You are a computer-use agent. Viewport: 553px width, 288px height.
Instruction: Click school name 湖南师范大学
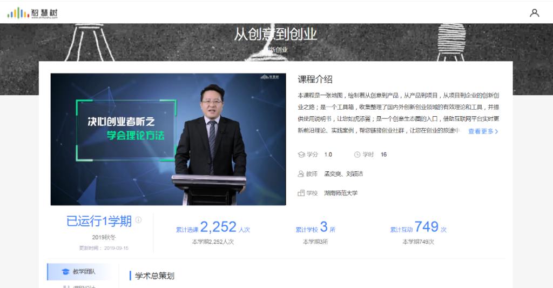point(341,193)
